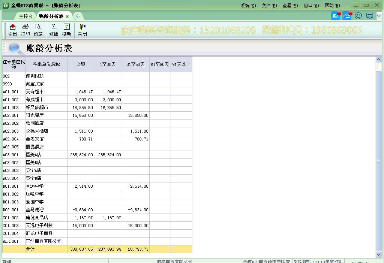
Task: Open 预览 print preview
Action: point(38,30)
